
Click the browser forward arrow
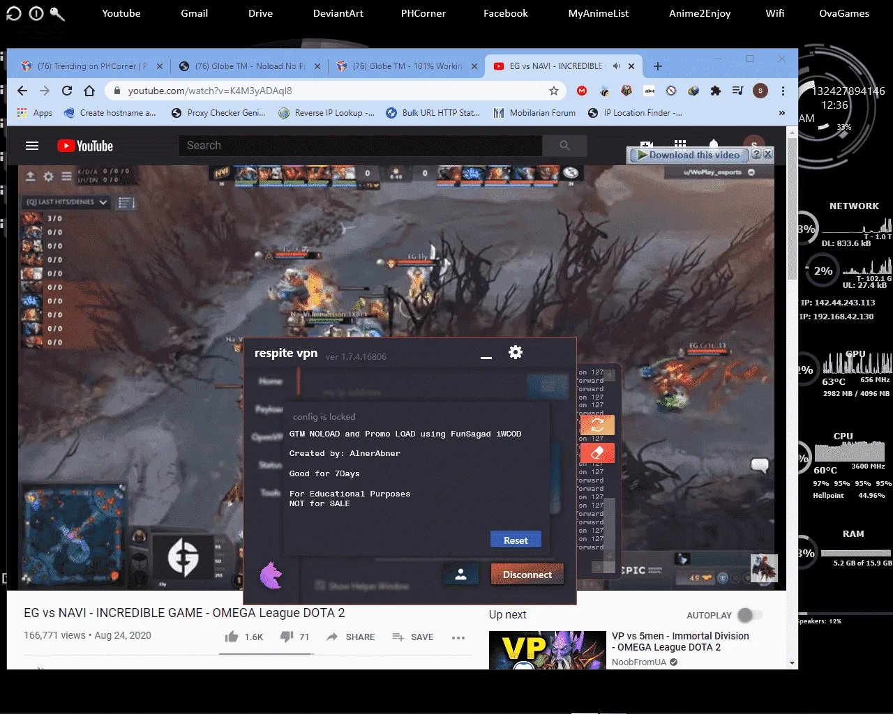point(45,91)
